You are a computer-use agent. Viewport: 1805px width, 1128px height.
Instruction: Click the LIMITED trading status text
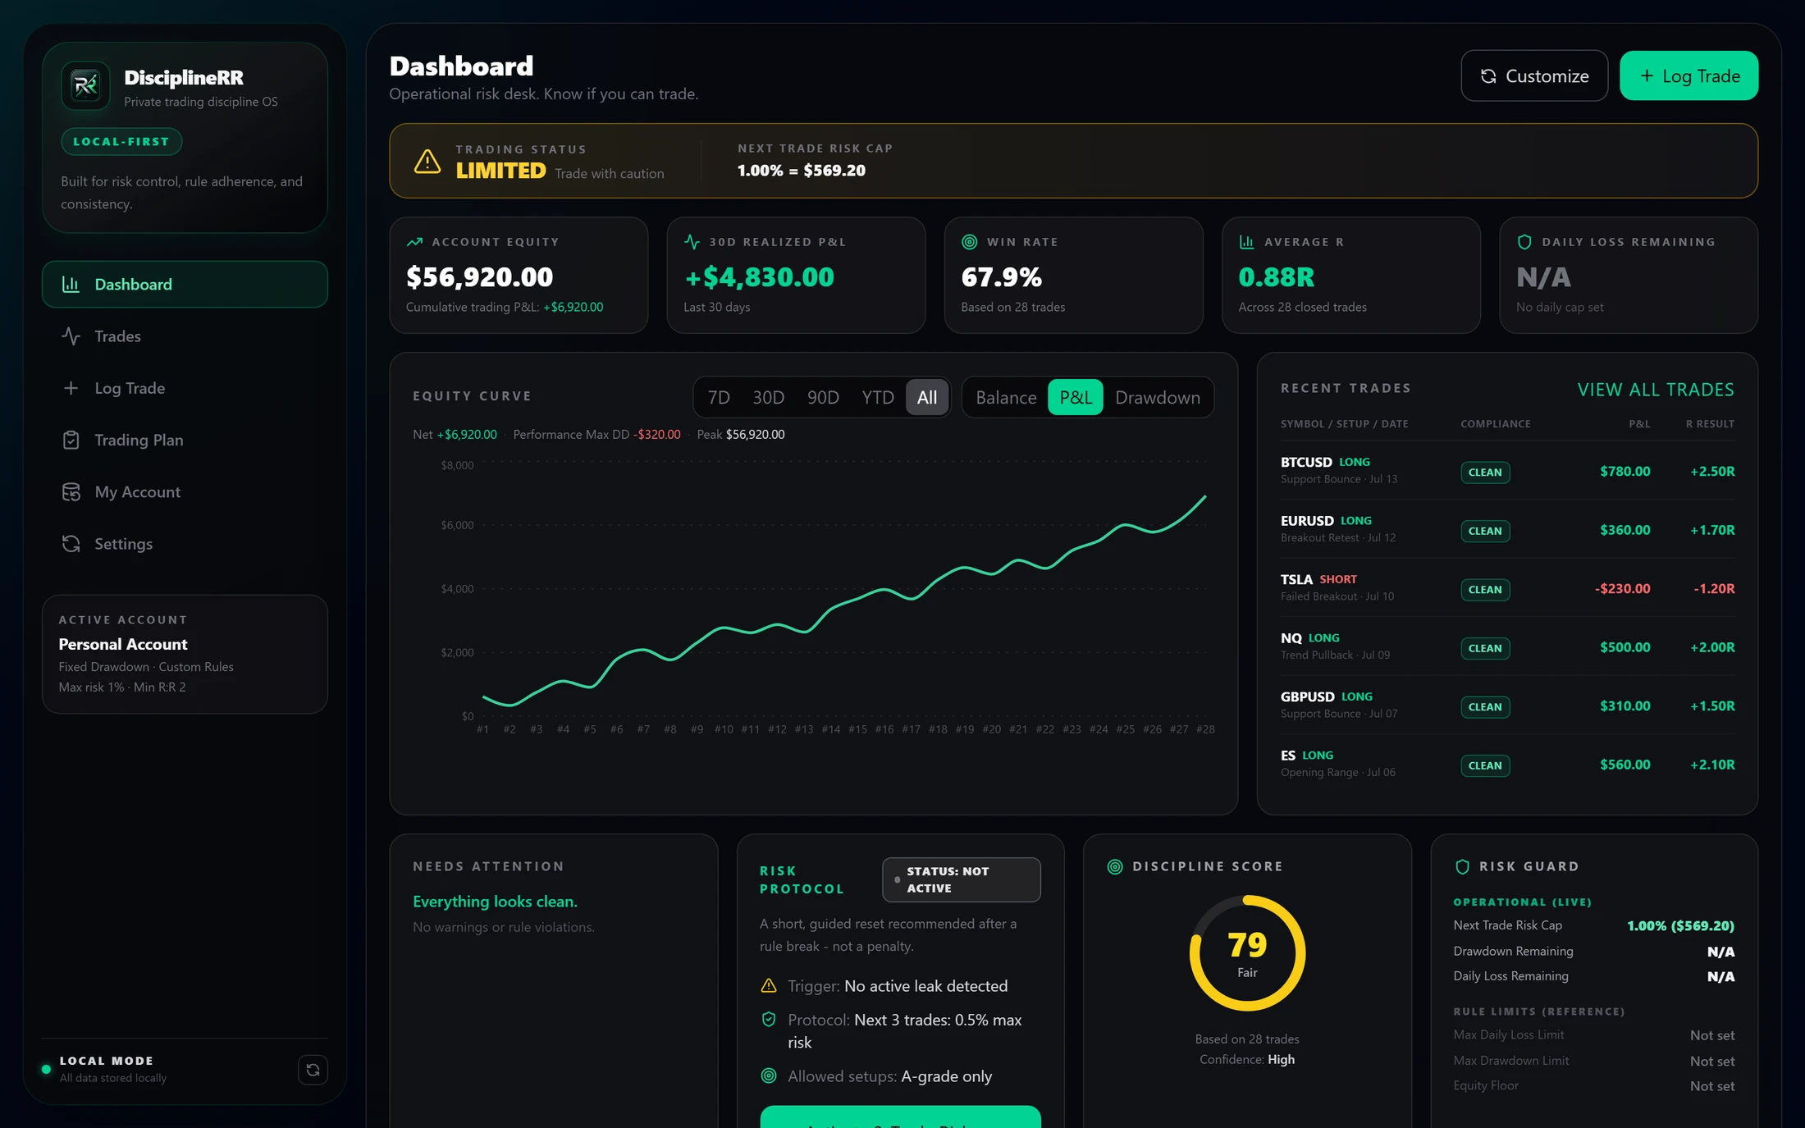500,171
